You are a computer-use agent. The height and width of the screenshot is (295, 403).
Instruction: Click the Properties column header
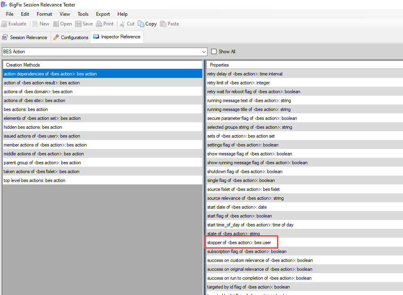(305, 65)
